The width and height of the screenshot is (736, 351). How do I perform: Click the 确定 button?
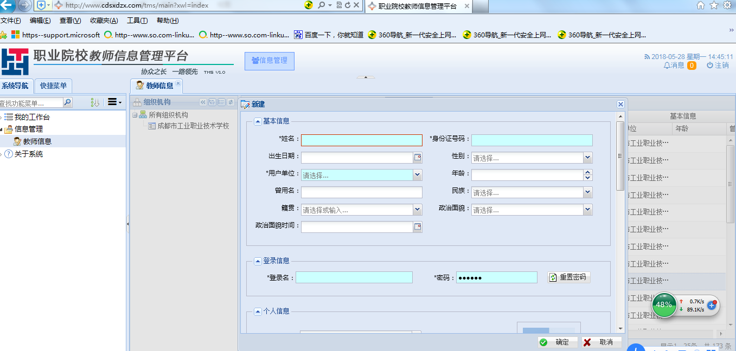558,342
